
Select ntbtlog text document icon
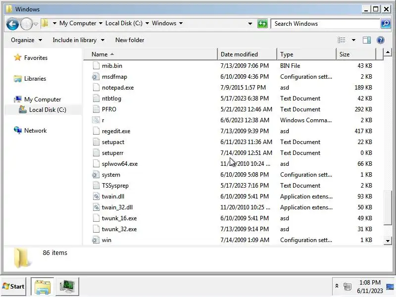point(96,98)
